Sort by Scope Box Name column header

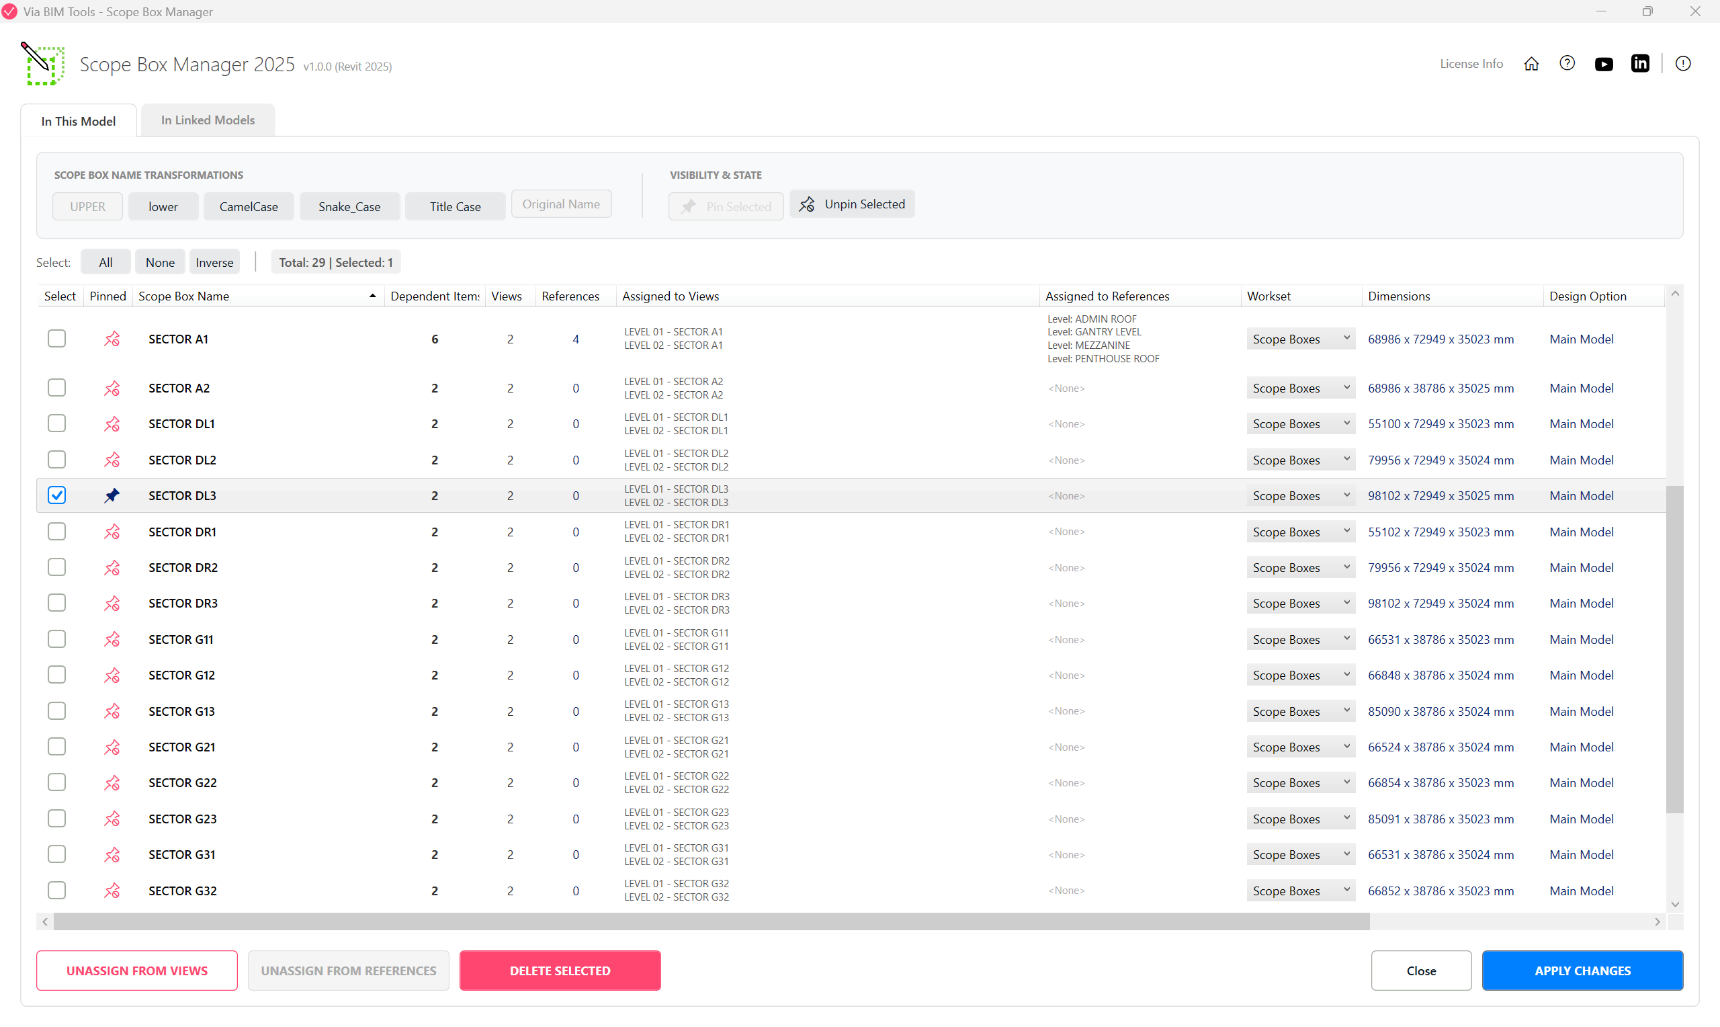pos(258,296)
